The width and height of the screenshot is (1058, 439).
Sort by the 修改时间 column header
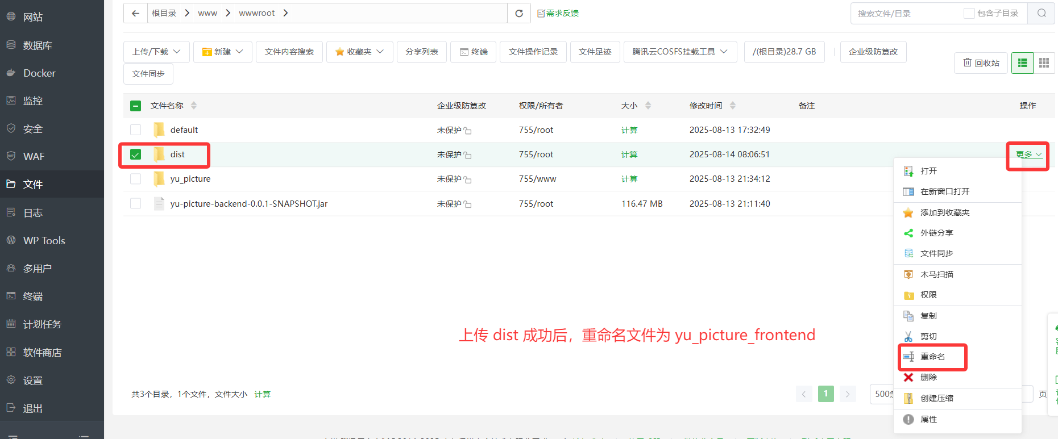706,106
